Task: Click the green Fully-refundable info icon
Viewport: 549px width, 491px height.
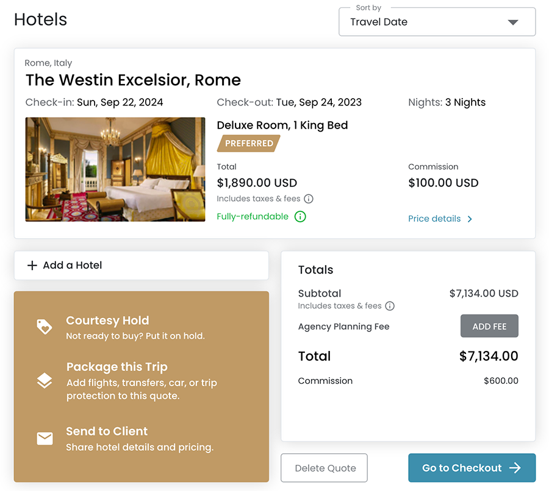Action: 300,216
